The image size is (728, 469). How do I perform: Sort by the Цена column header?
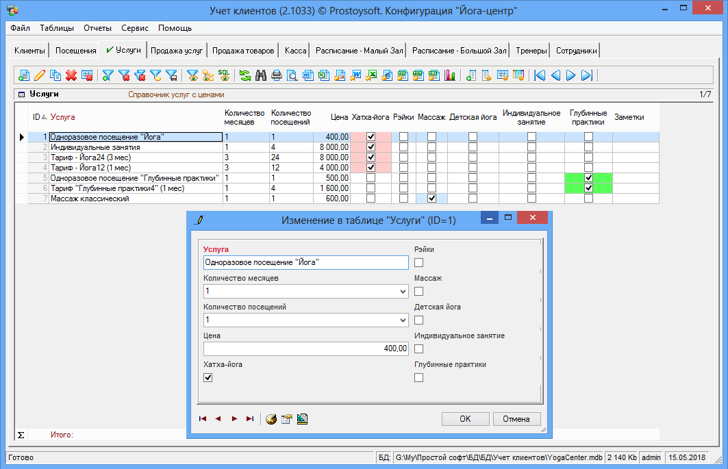coord(340,117)
